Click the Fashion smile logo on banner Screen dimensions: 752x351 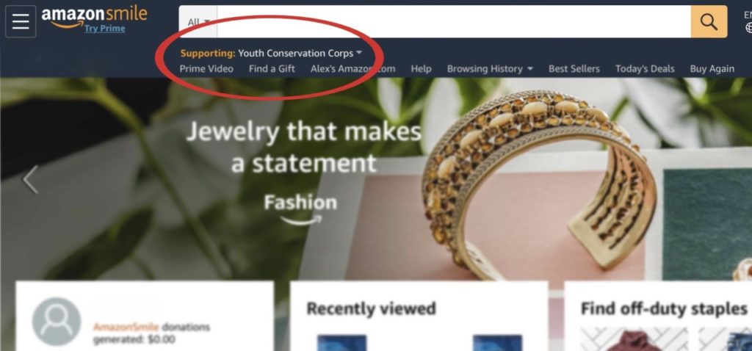(x=300, y=209)
